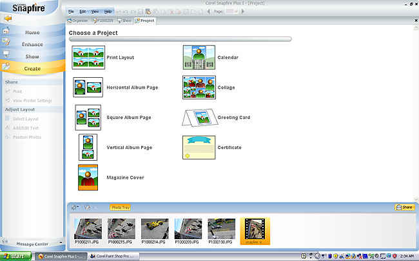The image size is (419, 261).
Task: Select the Print Layout project icon
Action: [x=88, y=57]
